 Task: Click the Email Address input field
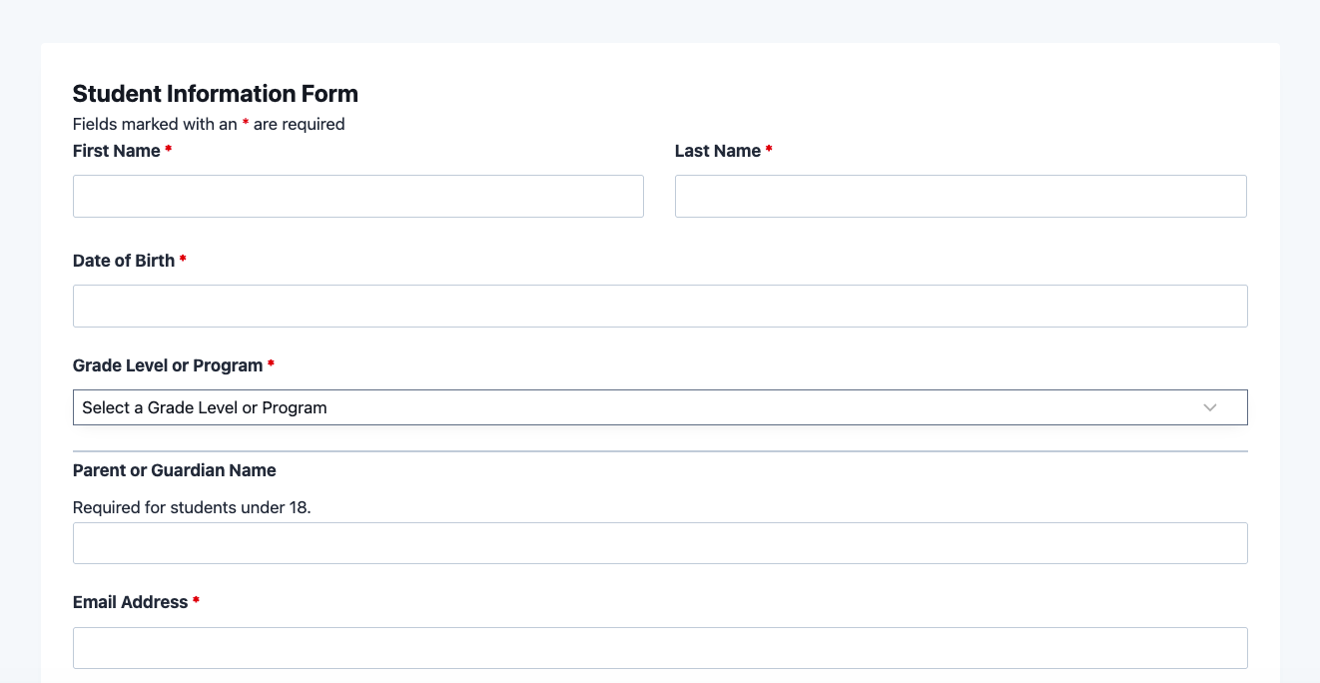click(660, 648)
